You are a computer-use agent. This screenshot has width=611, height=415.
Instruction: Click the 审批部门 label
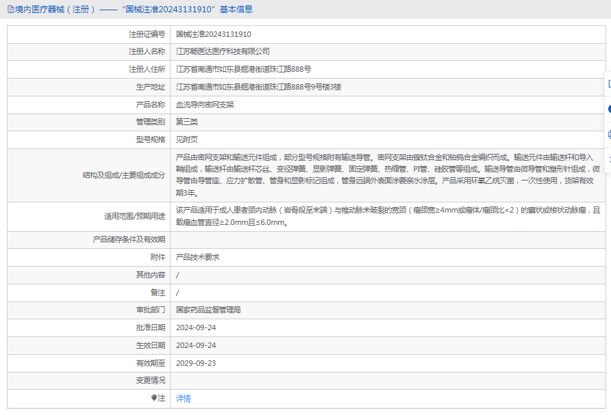coord(151,310)
